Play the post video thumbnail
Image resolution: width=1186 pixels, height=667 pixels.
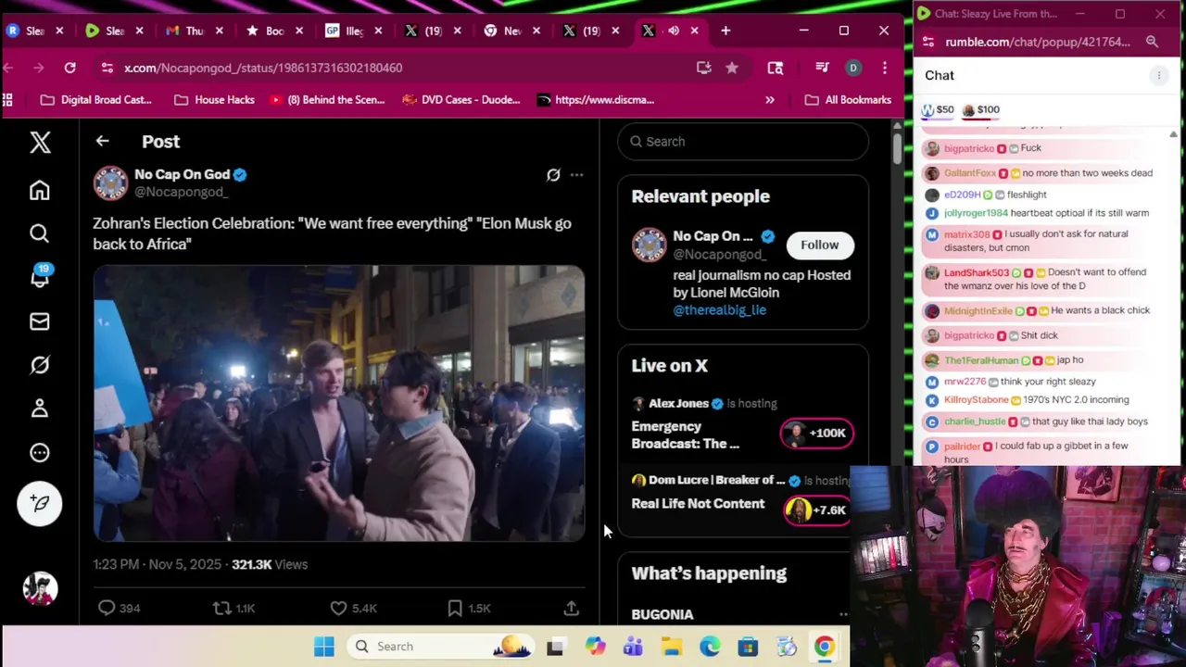click(338, 403)
